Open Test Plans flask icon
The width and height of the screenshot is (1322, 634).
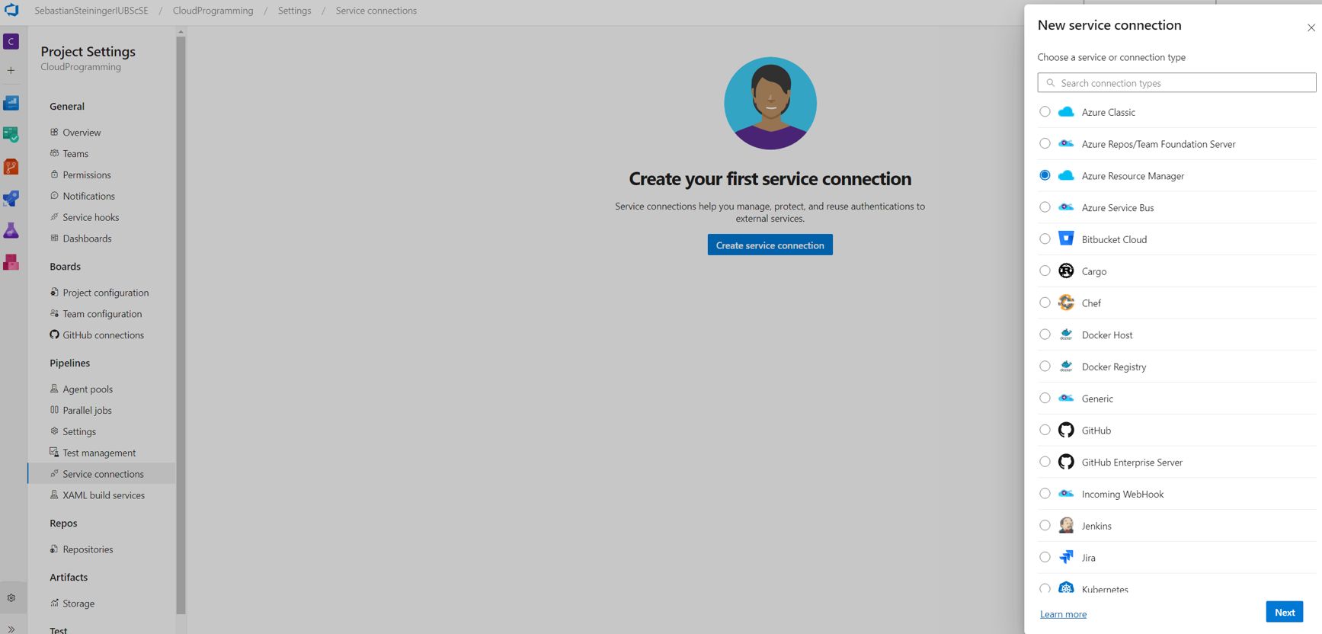coord(11,230)
